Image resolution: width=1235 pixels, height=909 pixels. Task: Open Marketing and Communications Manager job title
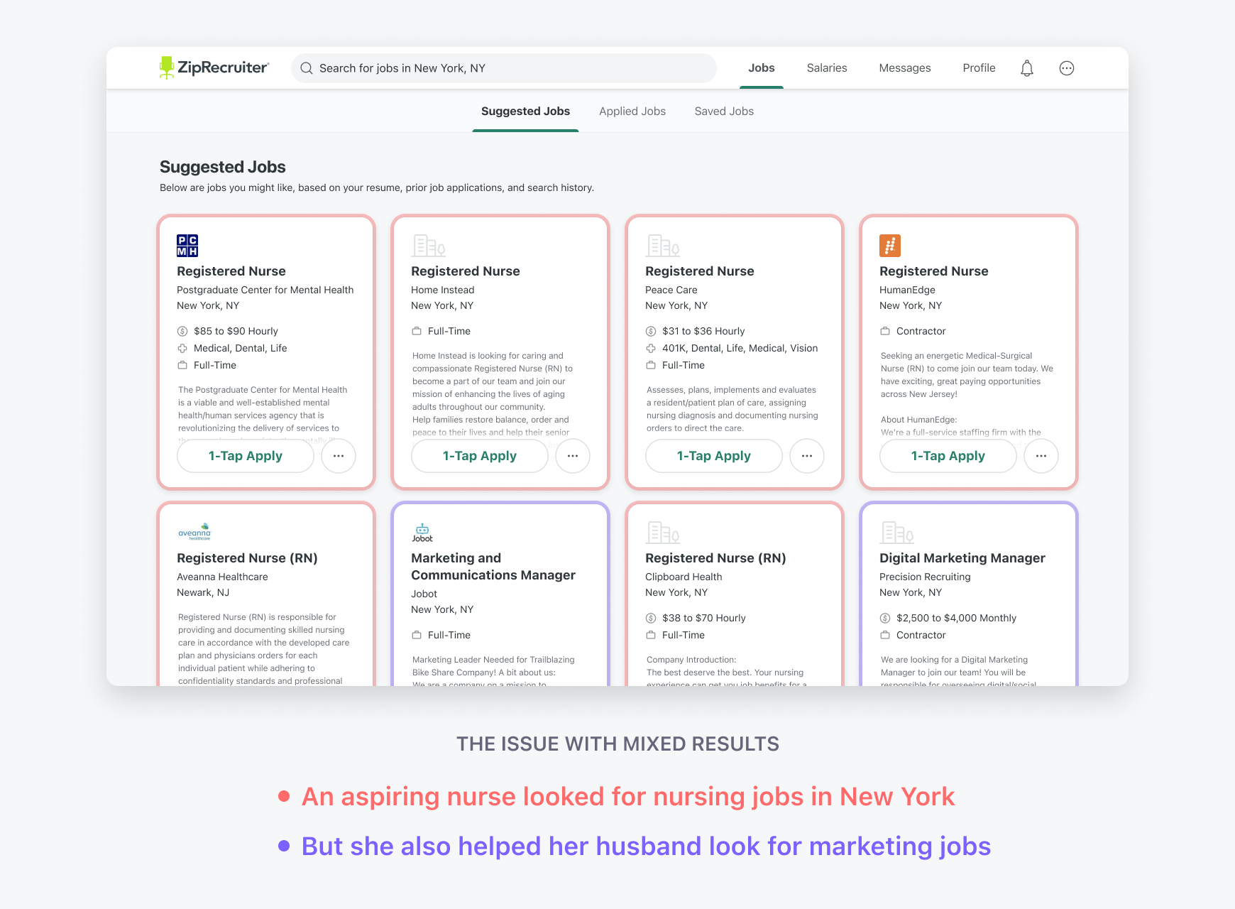(493, 567)
